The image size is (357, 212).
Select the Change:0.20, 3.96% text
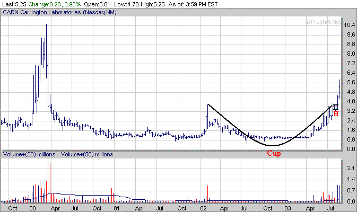point(55,4)
